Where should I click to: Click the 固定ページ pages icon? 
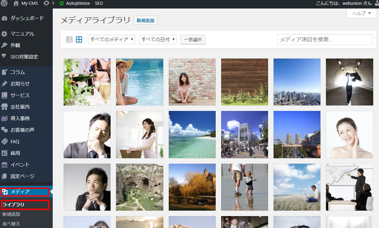[x=4, y=176]
